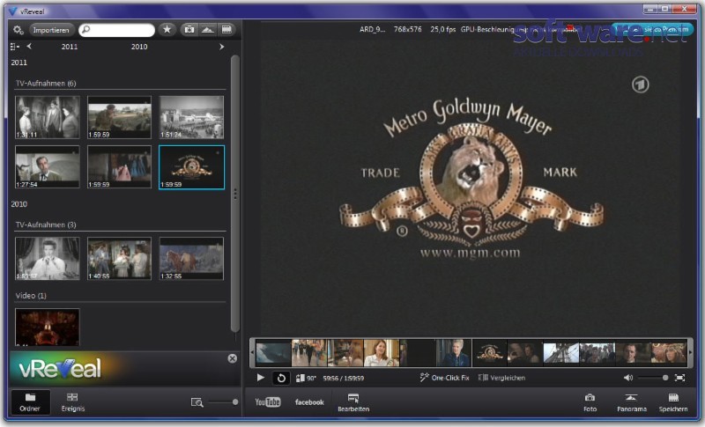This screenshot has height=427, width=705.
Task: Collapse the 2011 TV-Aufnahmen (6) group
Action: pyautogui.click(x=46, y=83)
